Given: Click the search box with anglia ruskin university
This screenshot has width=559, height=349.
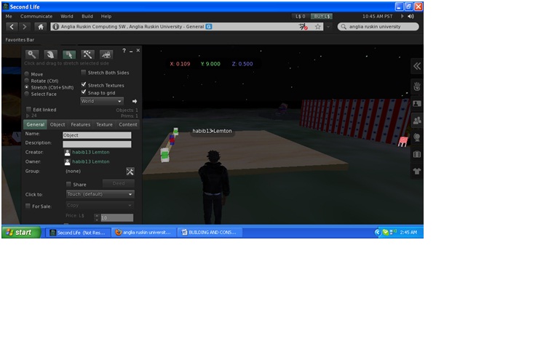Looking at the screenshot, I should [378, 27].
